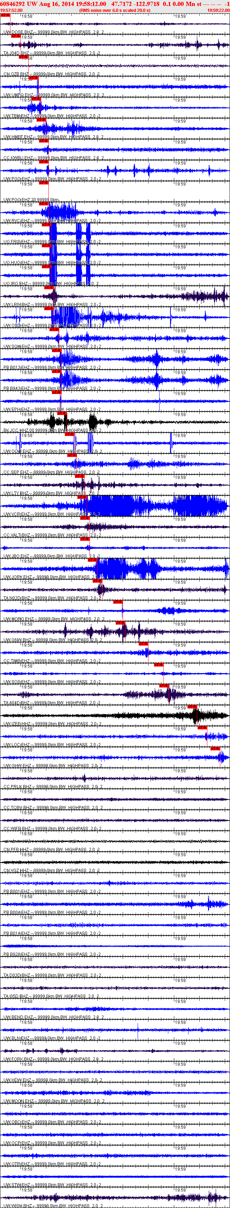Click the red pick flag on TA A04D trace
The height and width of the screenshot is (1208, 230).
pos(164,685)
